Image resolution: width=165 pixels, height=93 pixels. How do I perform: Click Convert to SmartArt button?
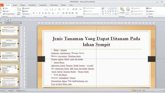point(91,14)
